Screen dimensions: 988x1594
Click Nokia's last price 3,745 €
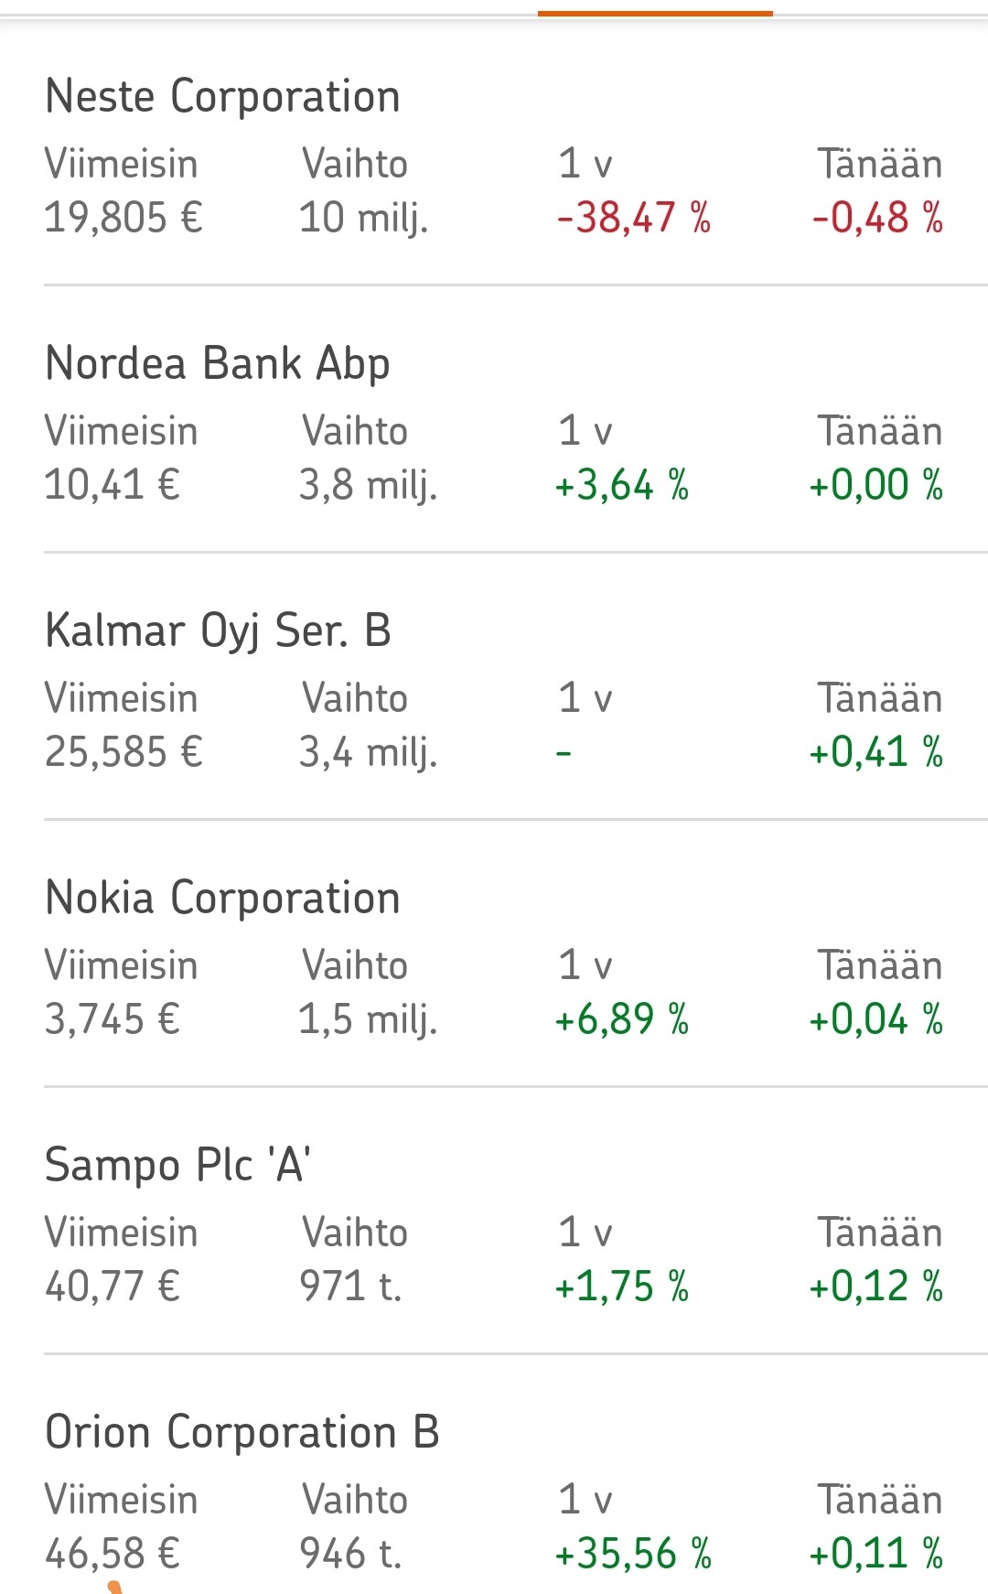112,1019
